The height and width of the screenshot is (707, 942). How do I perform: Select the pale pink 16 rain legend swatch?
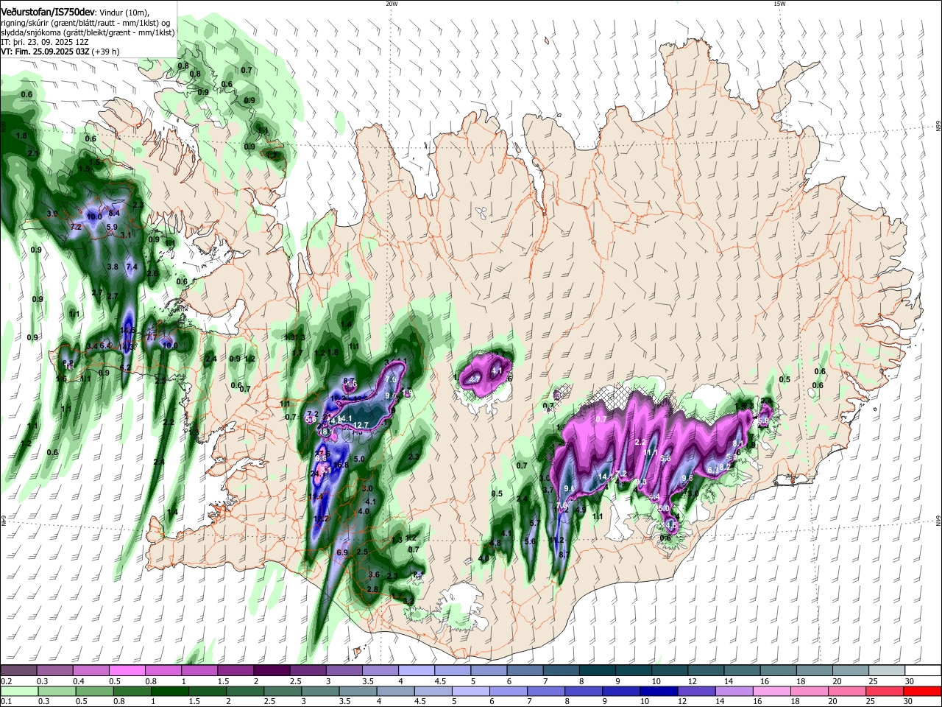point(773,691)
